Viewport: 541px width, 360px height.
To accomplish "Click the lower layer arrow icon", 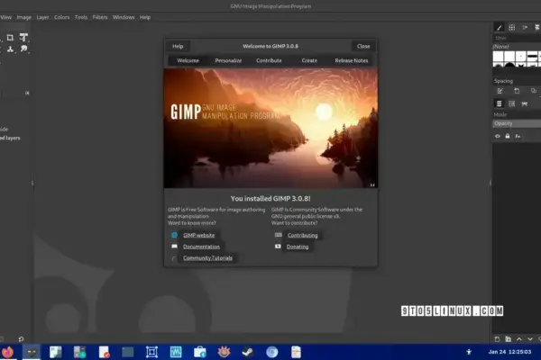I will tap(530, 339).
